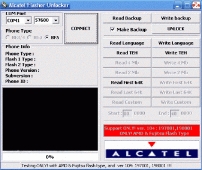
Task: Click the Write Last 64K button
Action: point(176,92)
